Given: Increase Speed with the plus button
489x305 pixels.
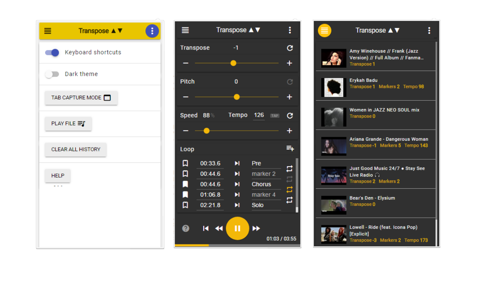Looking at the screenshot, I should coord(290,131).
